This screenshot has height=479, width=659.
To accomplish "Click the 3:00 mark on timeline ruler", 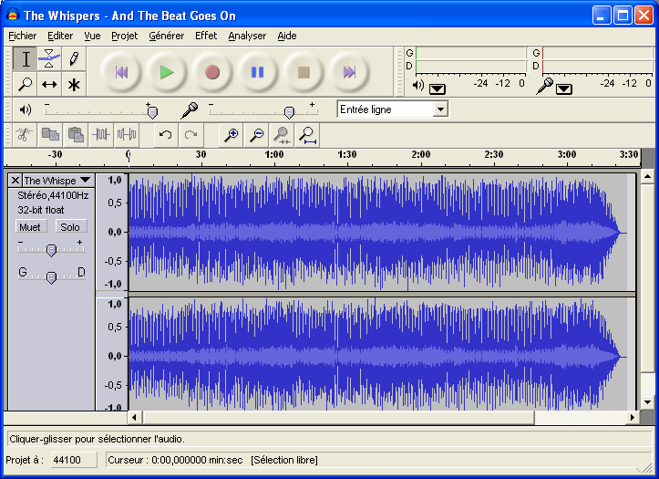I will (x=567, y=154).
